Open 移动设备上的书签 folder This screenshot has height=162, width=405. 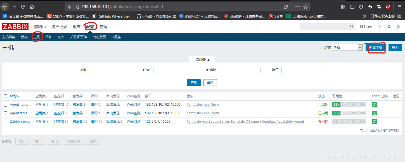pyautogui.click(x=386, y=16)
